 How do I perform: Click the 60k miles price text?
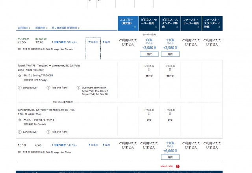149,40
